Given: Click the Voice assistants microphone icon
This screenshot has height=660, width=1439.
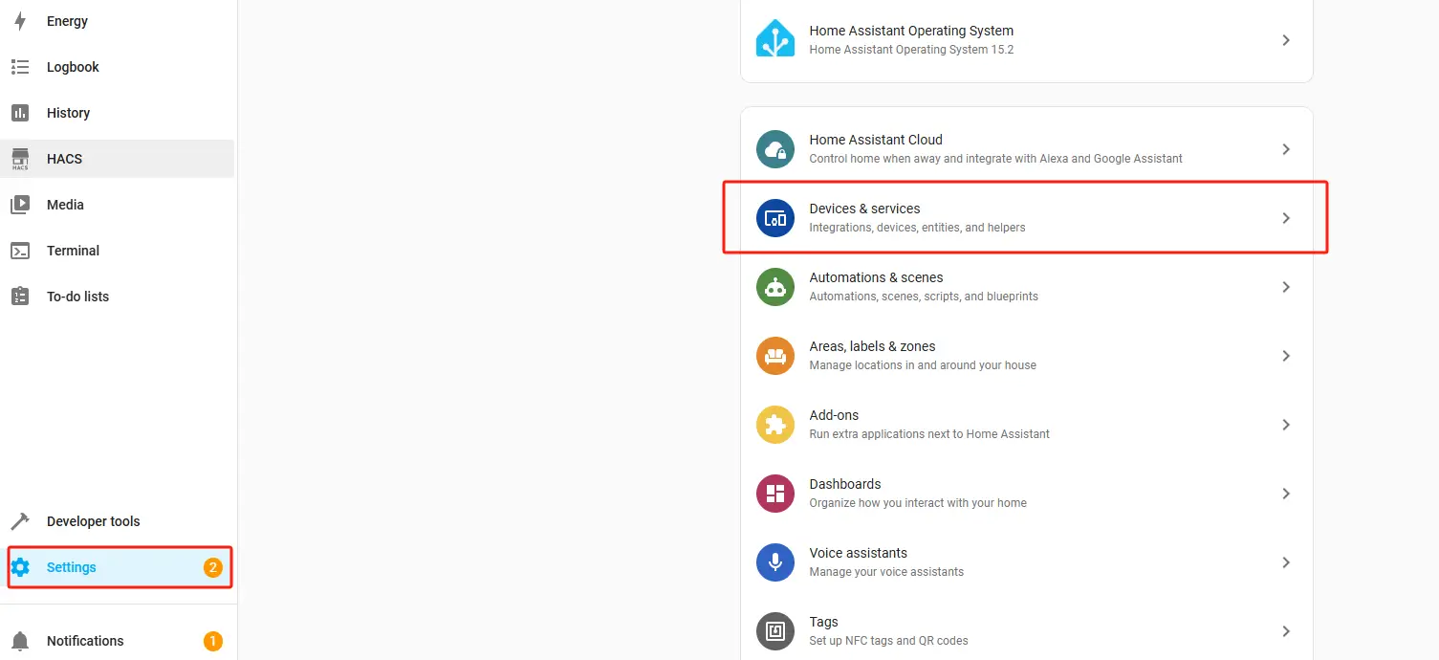Looking at the screenshot, I should (x=775, y=562).
